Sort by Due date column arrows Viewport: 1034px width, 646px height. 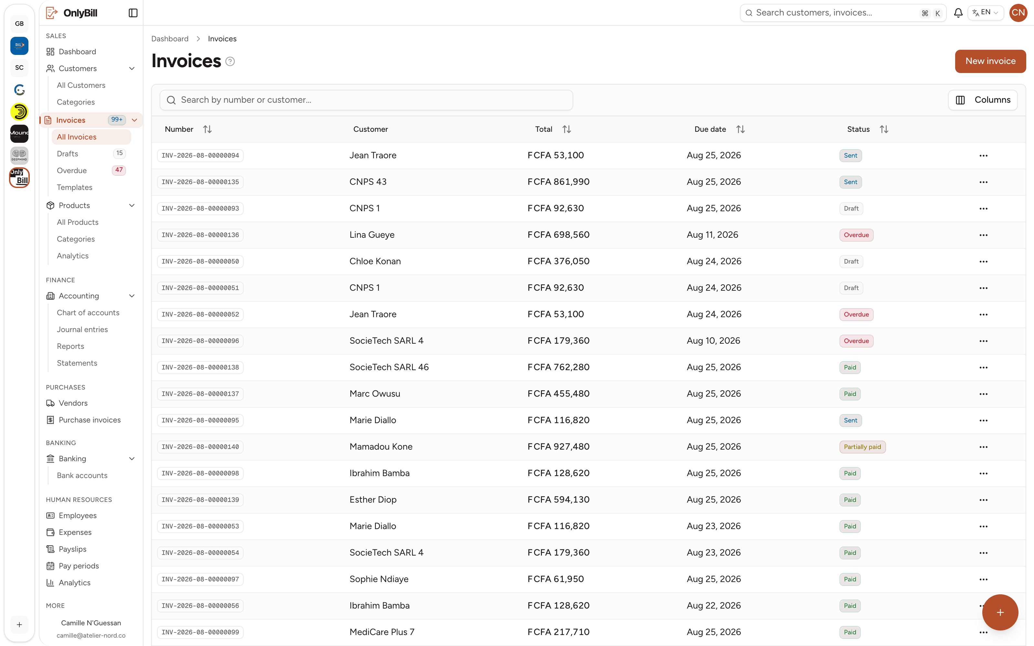(741, 129)
